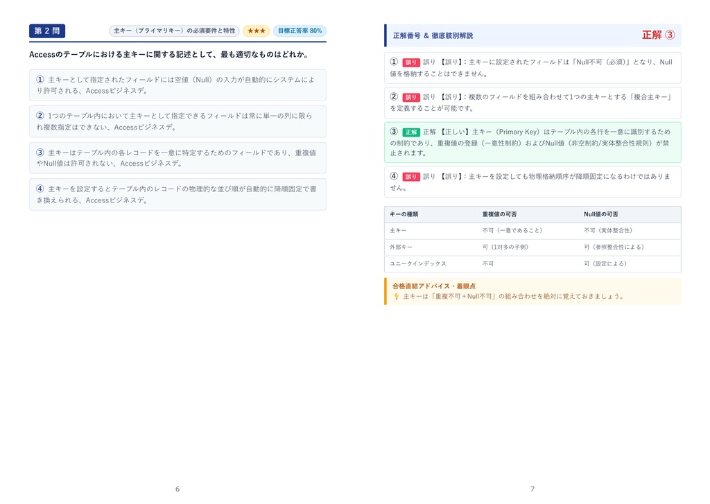
Task: Click the question text about Access主キー
Action: tap(170, 54)
